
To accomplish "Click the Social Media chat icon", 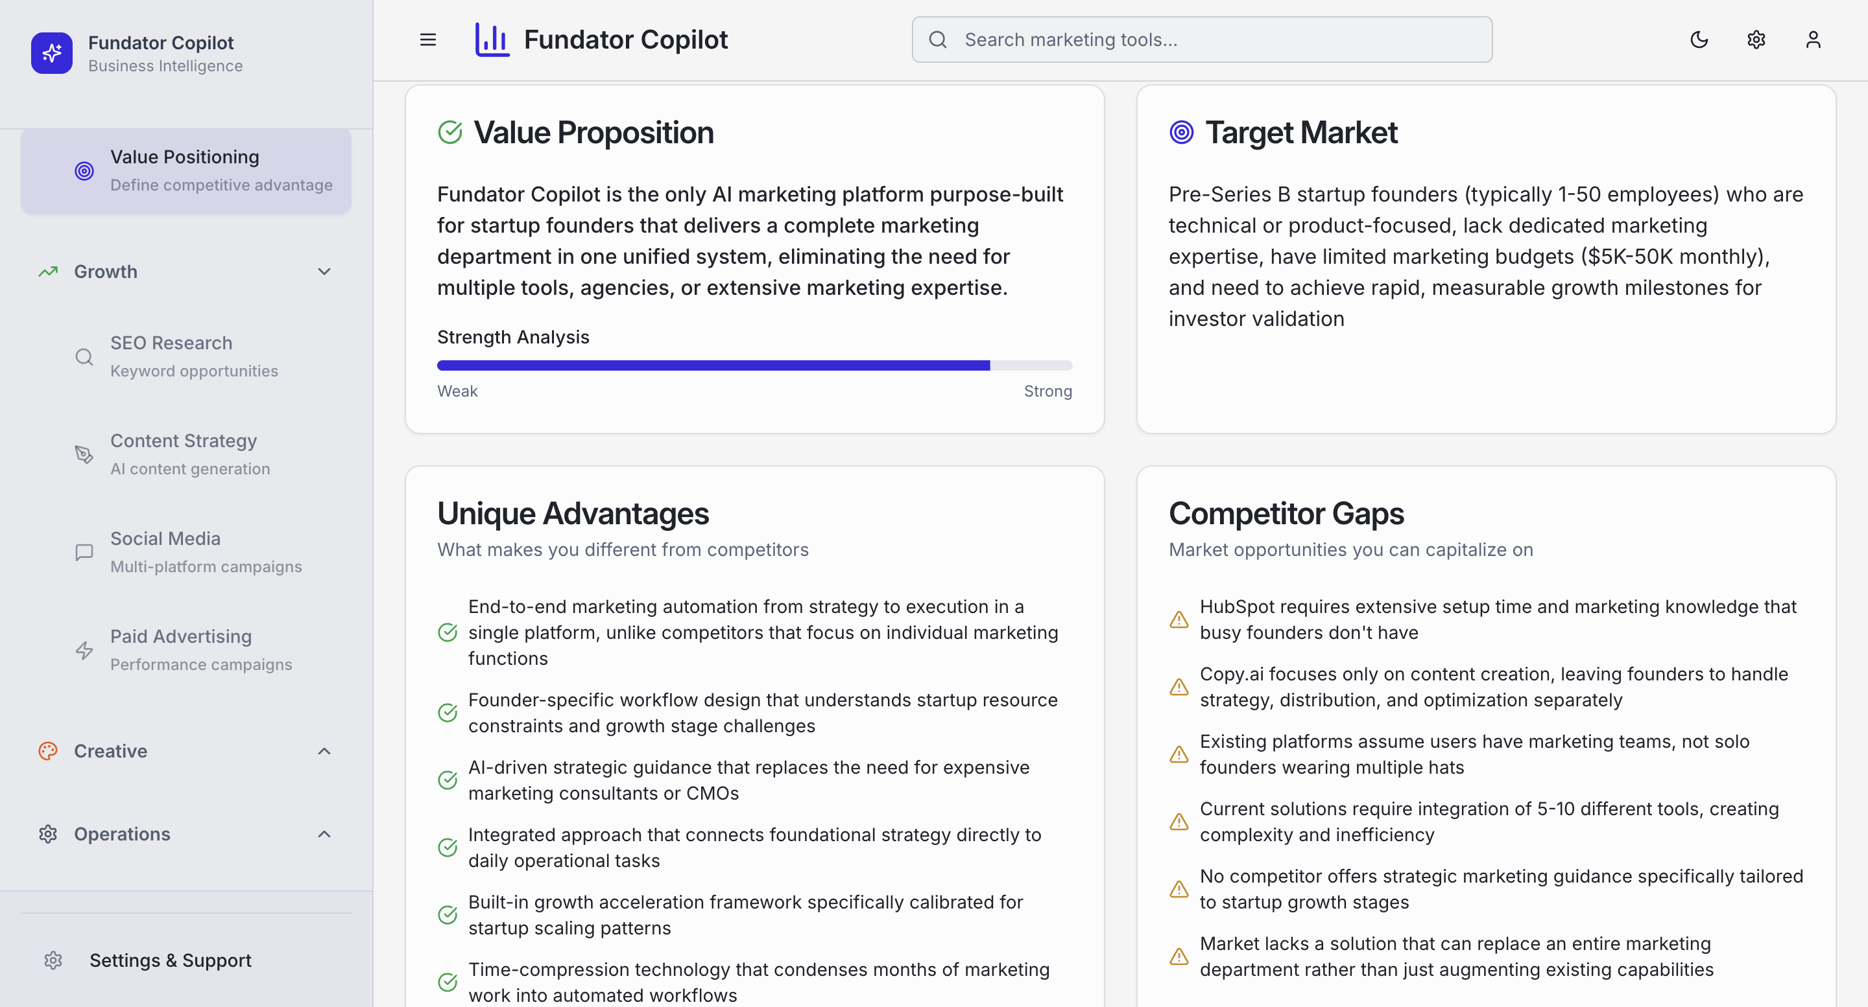I will pyautogui.click(x=84, y=552).
